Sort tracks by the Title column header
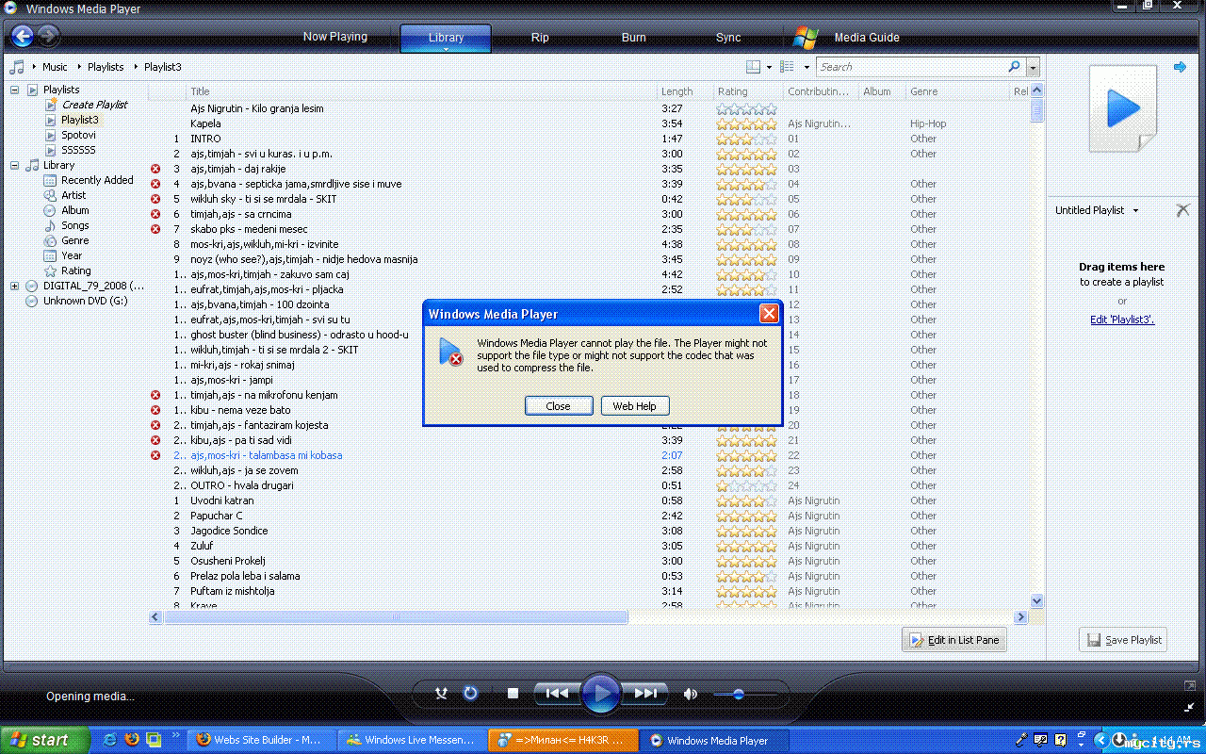Image resolution: width=1206 pixels, height=754 pixels. (x=422, y=91)
